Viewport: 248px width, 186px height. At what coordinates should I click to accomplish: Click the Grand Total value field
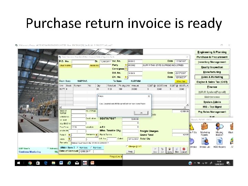(x=180, y=135)
